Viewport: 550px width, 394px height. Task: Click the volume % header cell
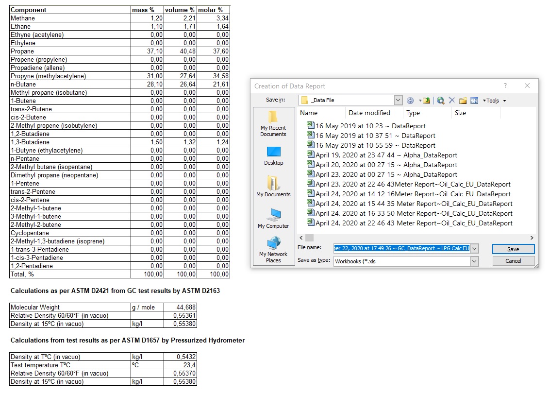coord(180,10)
